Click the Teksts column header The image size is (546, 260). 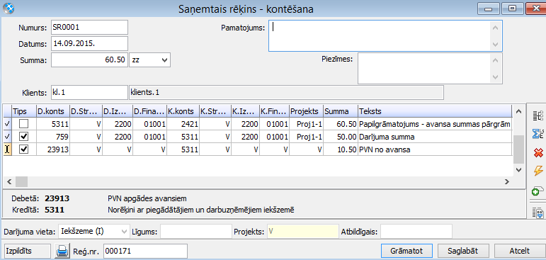(x=435, y=111)
